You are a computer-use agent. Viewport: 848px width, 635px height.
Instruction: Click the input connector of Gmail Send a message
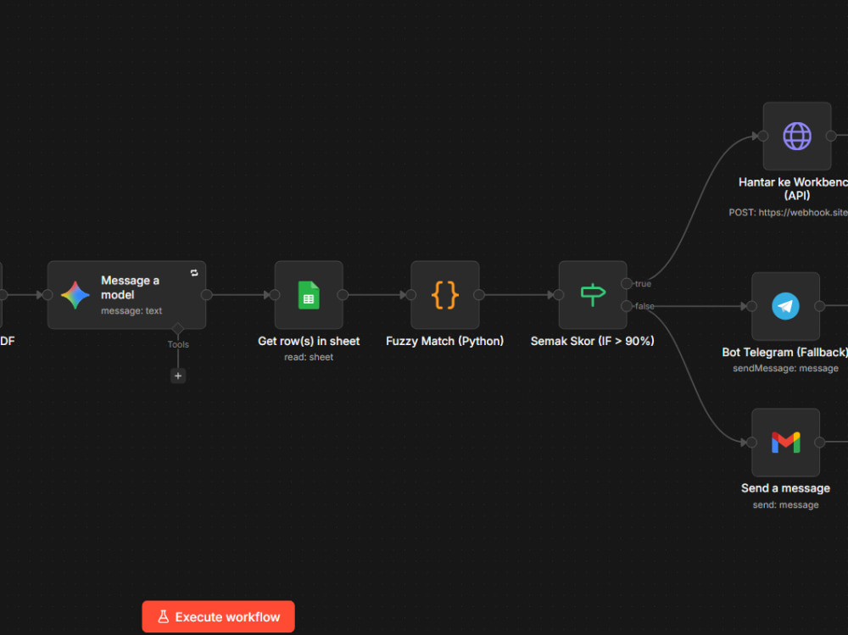[751, 443]
